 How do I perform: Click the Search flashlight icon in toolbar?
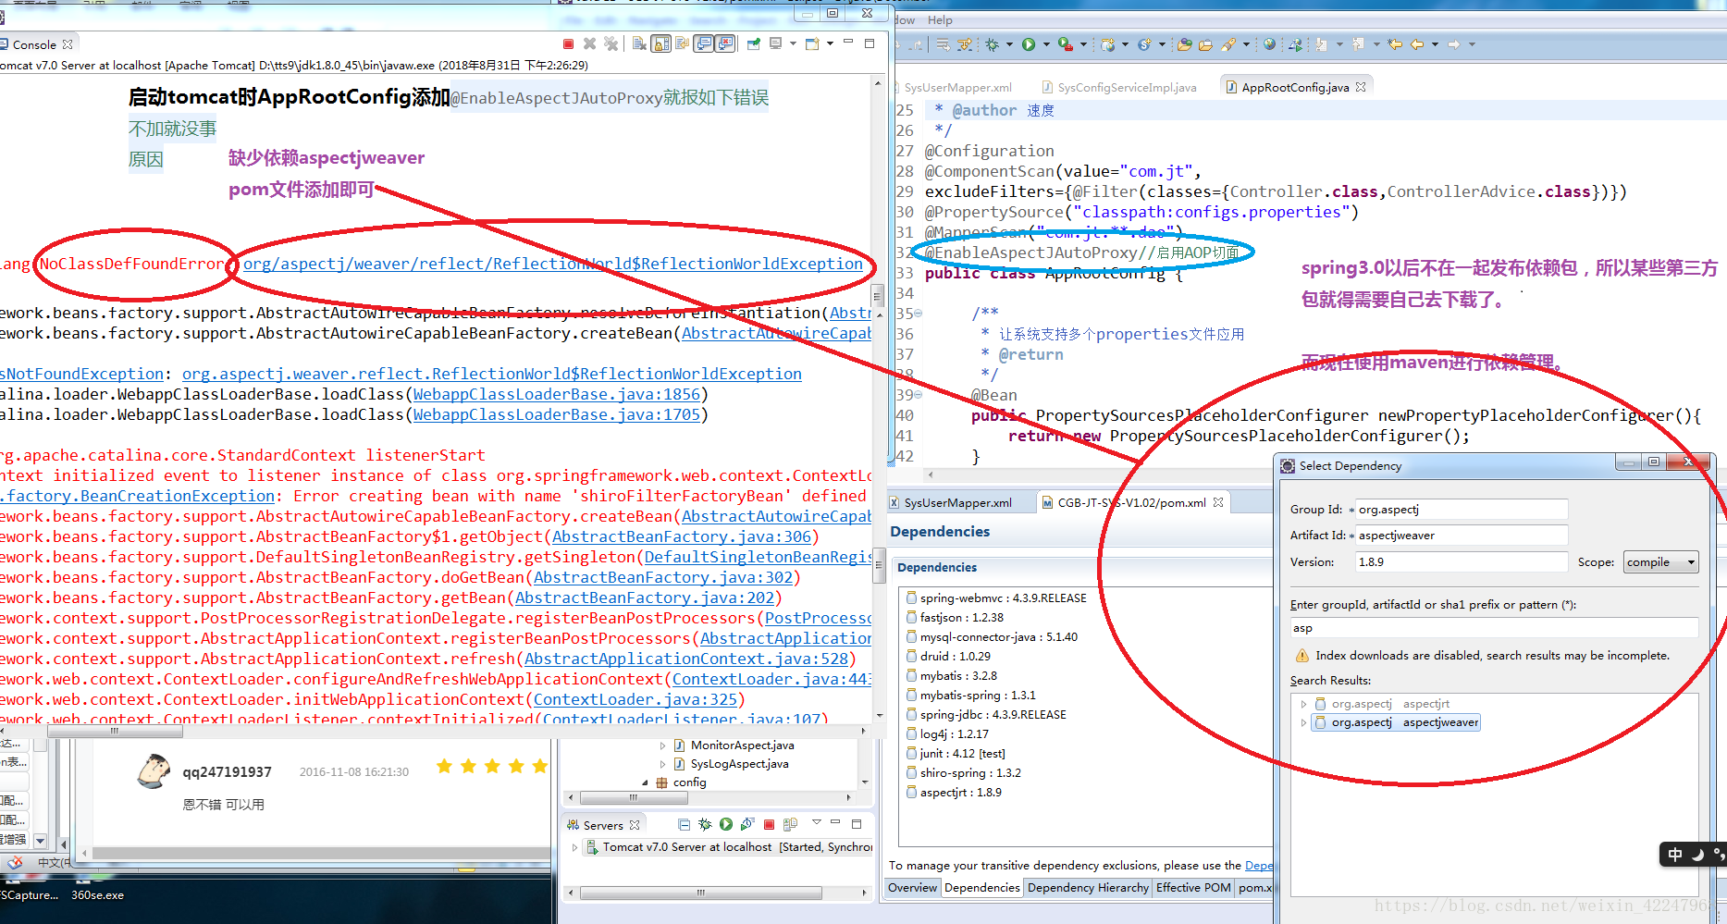click(1227, 44)
